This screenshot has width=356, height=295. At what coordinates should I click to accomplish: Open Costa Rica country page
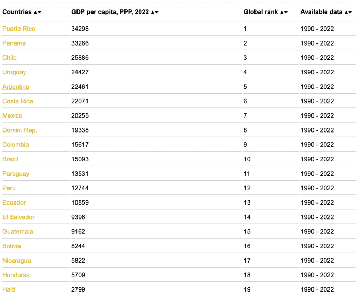click(x=18, y=101)
